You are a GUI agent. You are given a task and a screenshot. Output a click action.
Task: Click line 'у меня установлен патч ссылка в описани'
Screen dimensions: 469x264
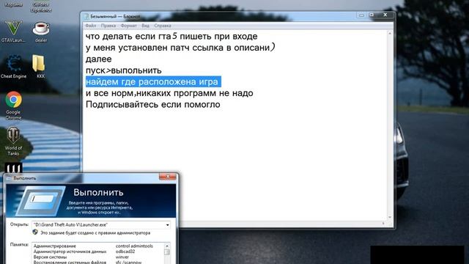(180, 48)
